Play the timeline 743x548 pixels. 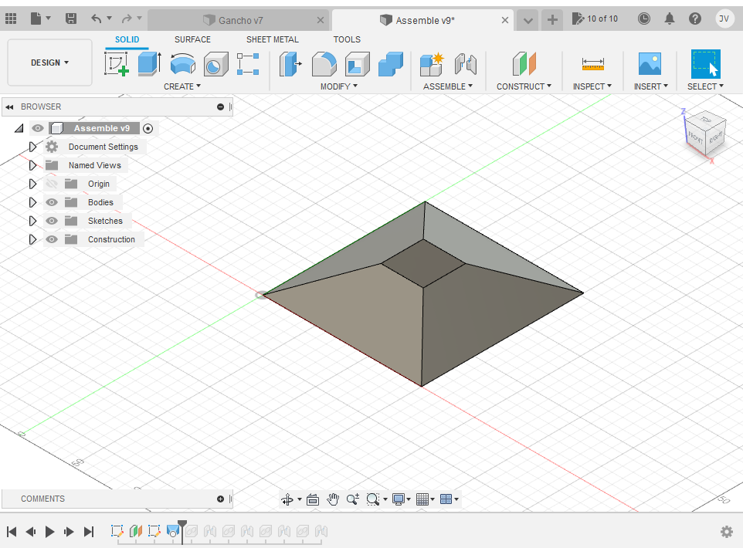click(49, 532)
